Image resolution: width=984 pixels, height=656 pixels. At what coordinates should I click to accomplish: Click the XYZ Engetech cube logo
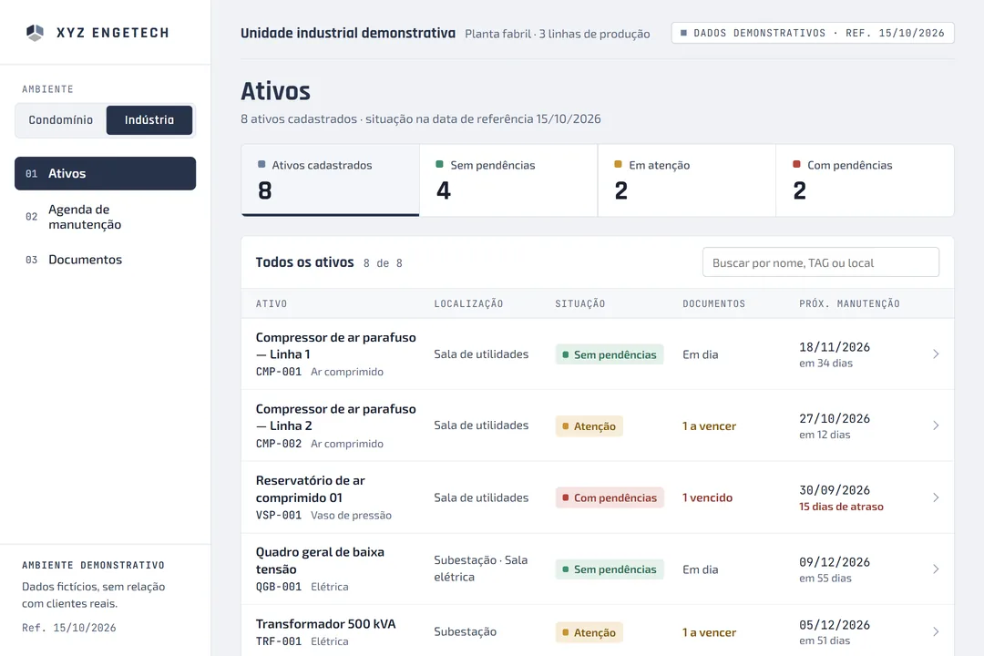36,33
